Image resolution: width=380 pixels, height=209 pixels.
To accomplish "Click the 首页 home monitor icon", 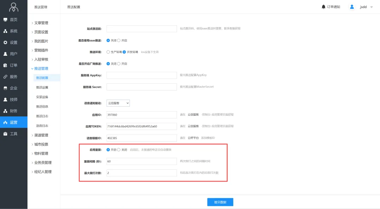I will [5, 20].
